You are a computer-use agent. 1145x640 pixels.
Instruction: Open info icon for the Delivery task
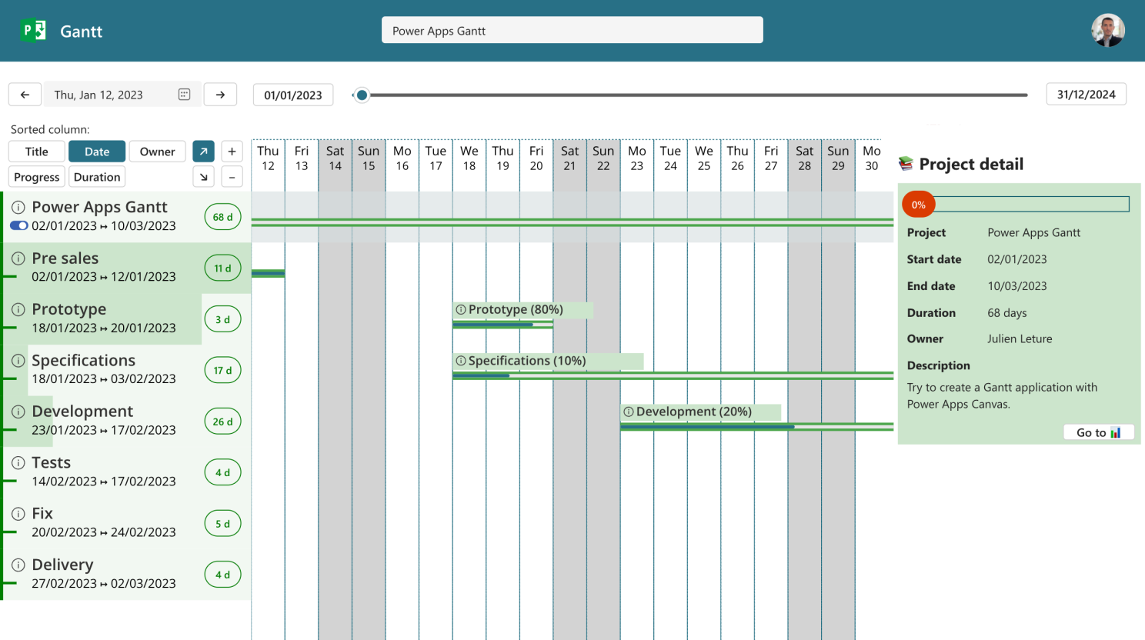pos(18,565)
